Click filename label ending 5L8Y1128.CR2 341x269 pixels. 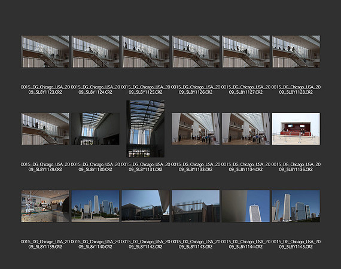(x=296, y=90)
